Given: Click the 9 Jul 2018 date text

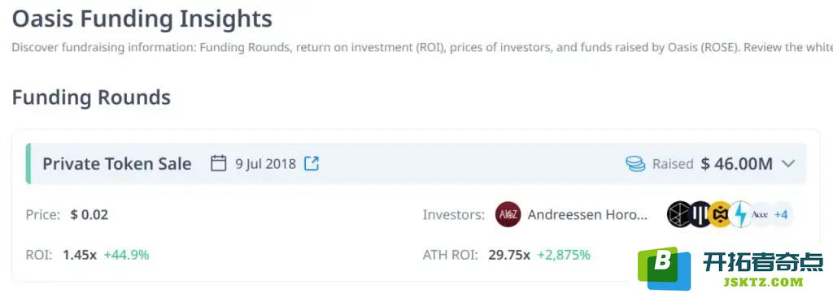Looking at the screenshot, I should pos(266,164).
